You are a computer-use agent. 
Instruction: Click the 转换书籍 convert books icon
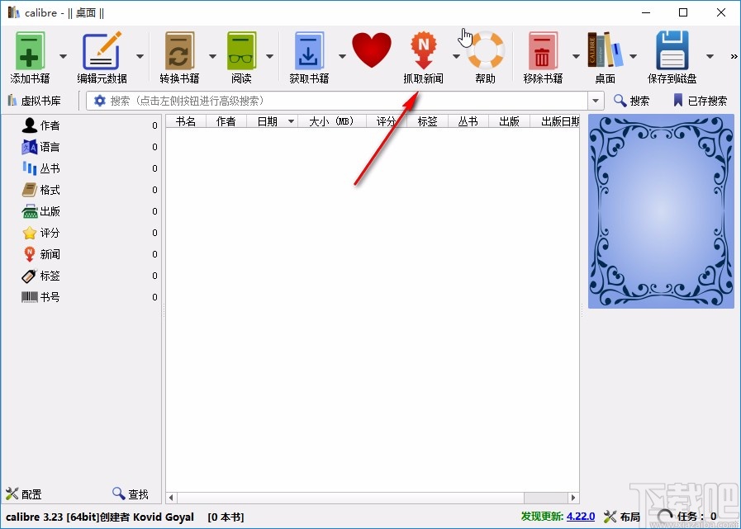coord(179,51)
